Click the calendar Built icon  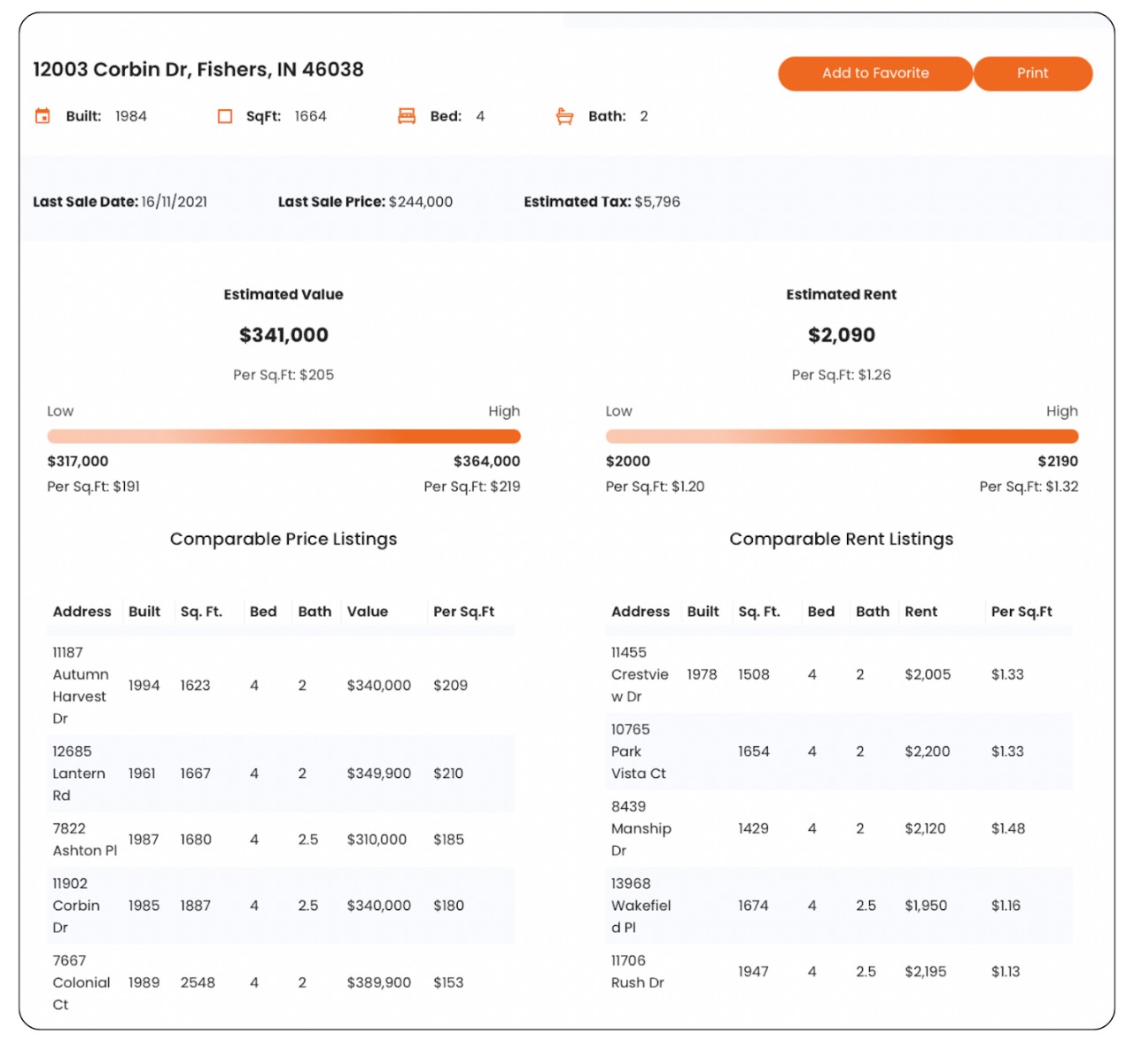[x=43, y=116]
